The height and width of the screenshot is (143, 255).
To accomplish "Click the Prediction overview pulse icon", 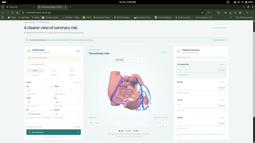I will (178, 51).
